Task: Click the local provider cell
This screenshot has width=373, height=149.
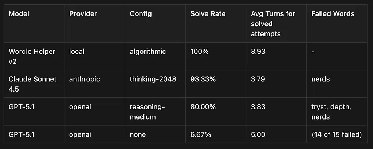Action: [x=77, y=51]
